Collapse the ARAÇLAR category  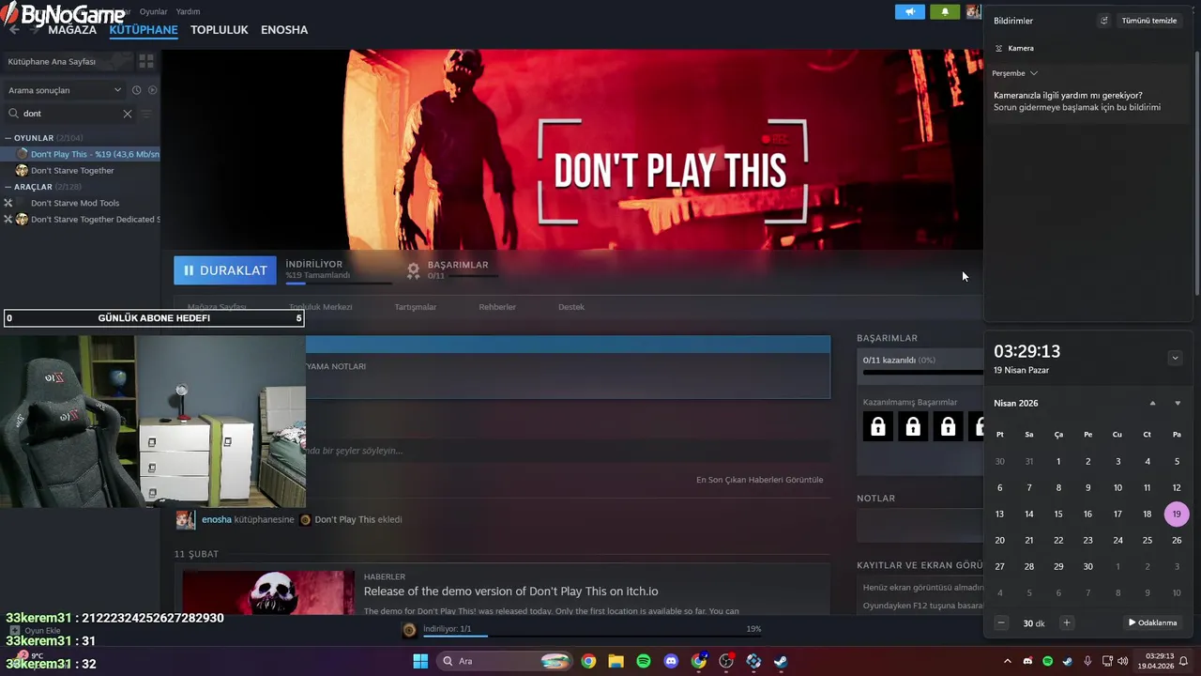coord(8,187)
